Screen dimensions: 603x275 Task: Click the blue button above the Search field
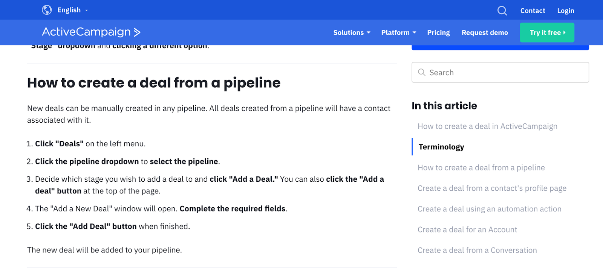(500, 47)
